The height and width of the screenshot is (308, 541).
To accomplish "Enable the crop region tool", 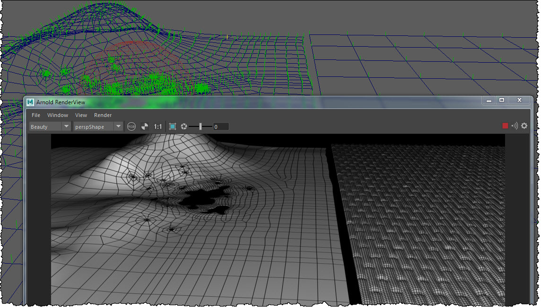I will [173, 126].
